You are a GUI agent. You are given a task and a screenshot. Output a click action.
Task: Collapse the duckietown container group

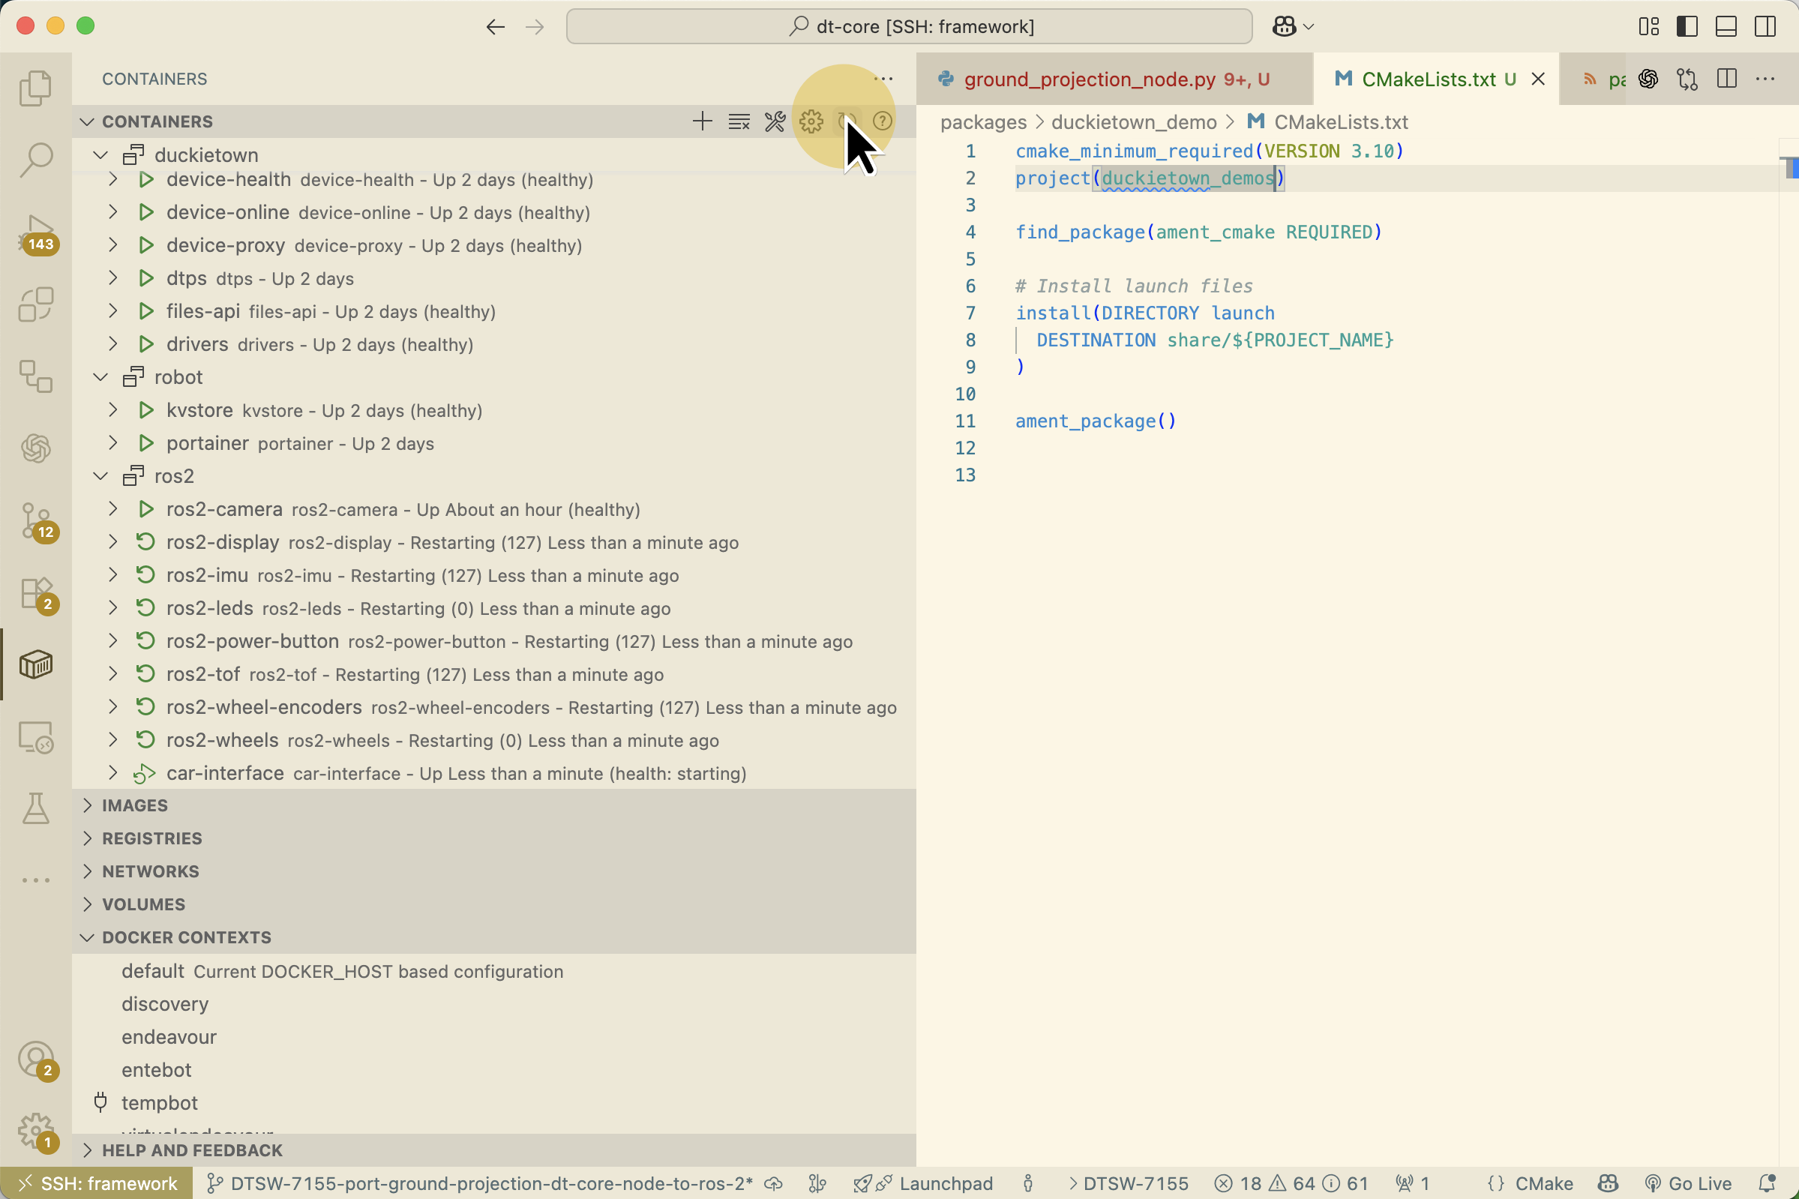point(101,155)
